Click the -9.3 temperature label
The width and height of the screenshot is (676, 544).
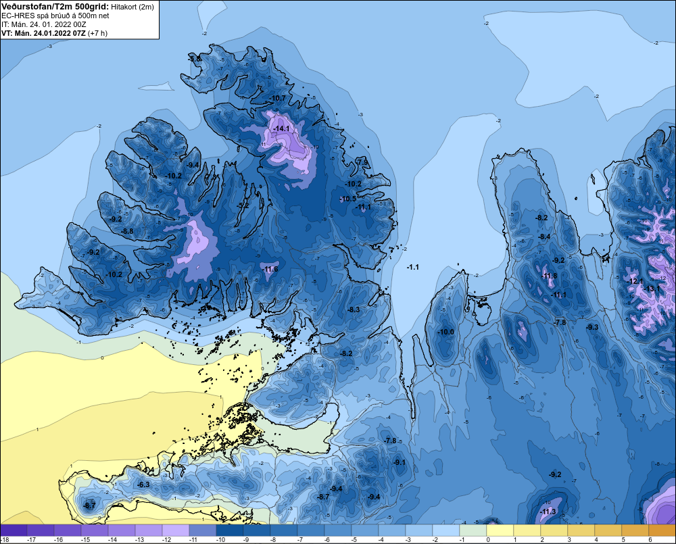point(593,327)
